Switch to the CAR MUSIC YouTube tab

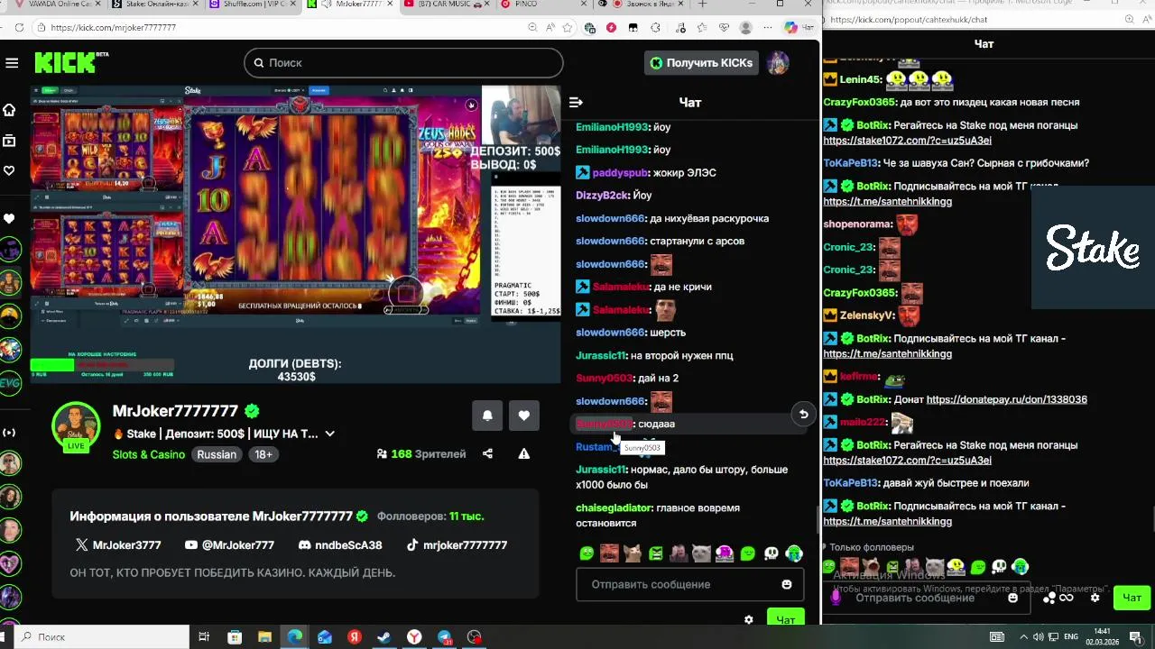click(445, 5)
